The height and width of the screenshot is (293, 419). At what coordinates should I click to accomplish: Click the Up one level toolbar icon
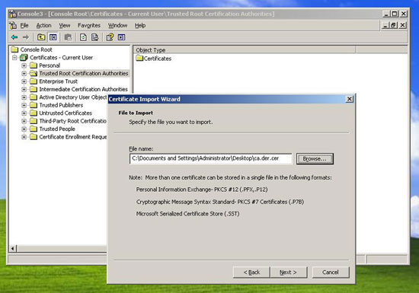click(x=41, y=37)
